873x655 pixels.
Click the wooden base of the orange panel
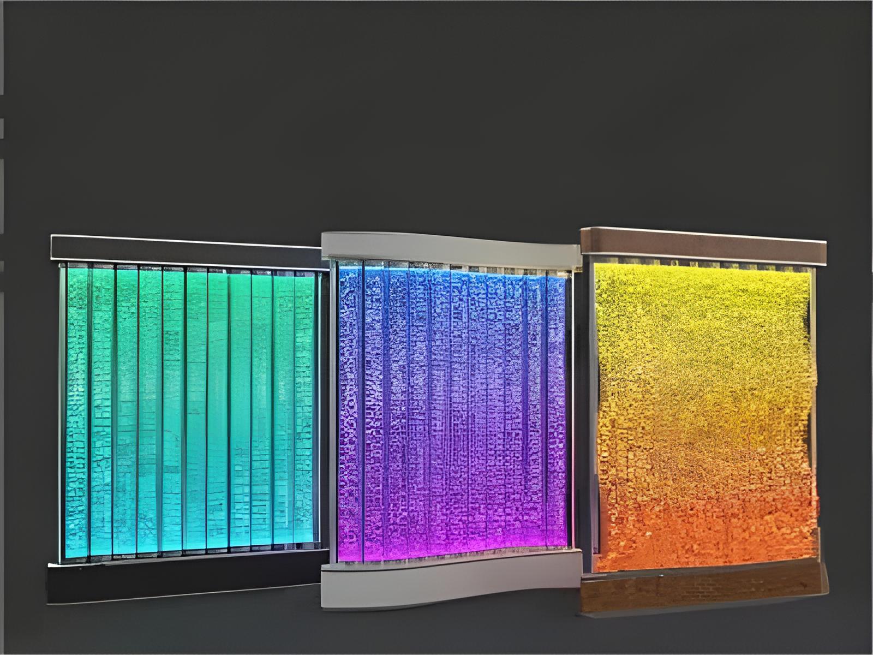tap(704, 592)
